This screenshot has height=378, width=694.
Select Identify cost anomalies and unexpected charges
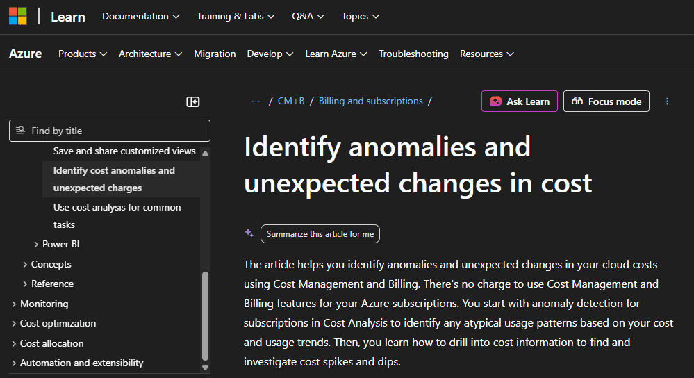point(122,179)
